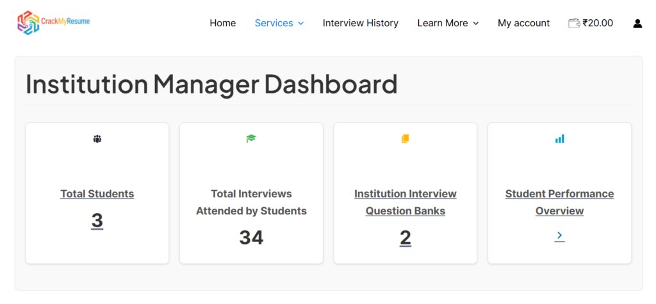Click the student count number 3
The image size is (656, 304).
point(97,221)
